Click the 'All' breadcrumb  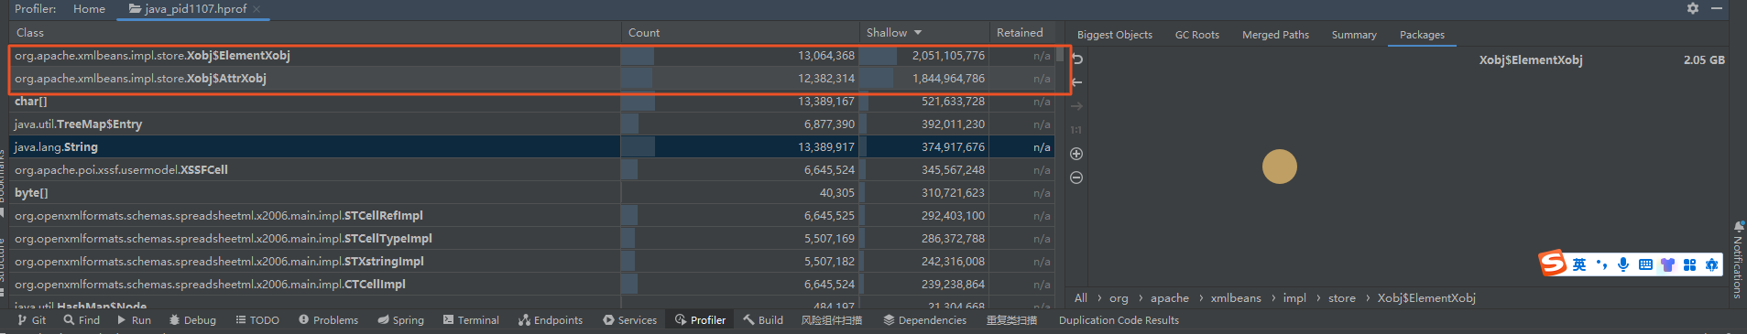click(x=1081, y=298)
